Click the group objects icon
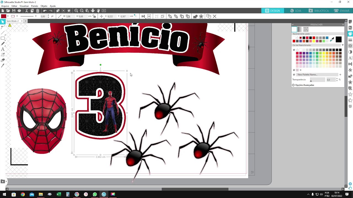 [x=156, y=16]
